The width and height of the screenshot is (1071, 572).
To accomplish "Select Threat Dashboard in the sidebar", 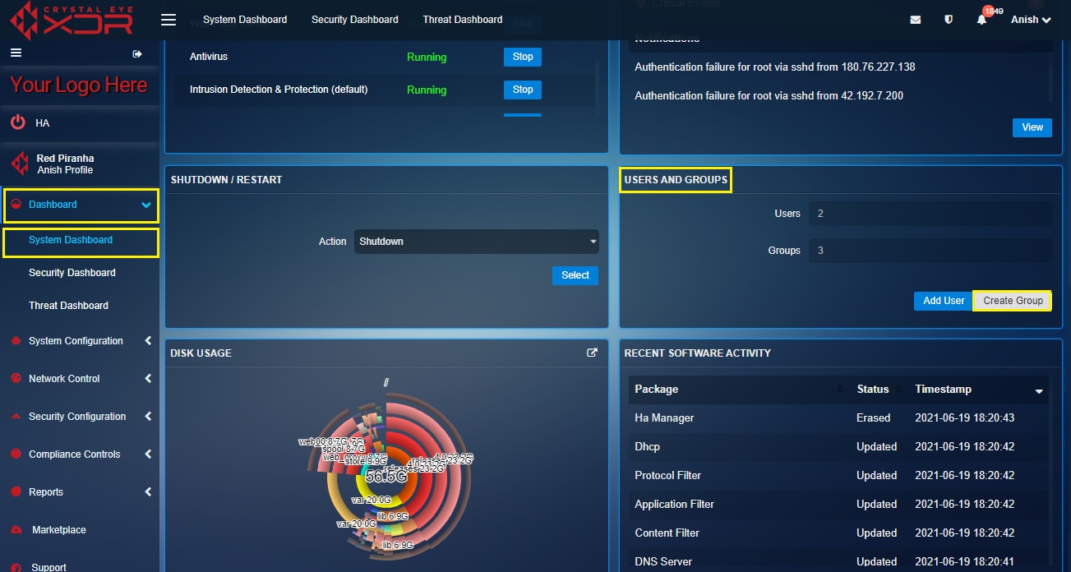I will click(x=68, y=306).
